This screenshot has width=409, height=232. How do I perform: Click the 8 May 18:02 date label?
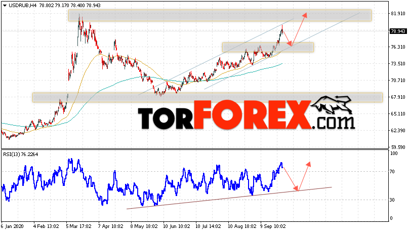pyautogui.click(x=144, y=226)
